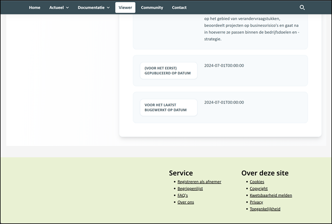Viewport: 332px width, 224px height.
Task: Open the Actueel menu item
Action: click(x=57, y=8)
